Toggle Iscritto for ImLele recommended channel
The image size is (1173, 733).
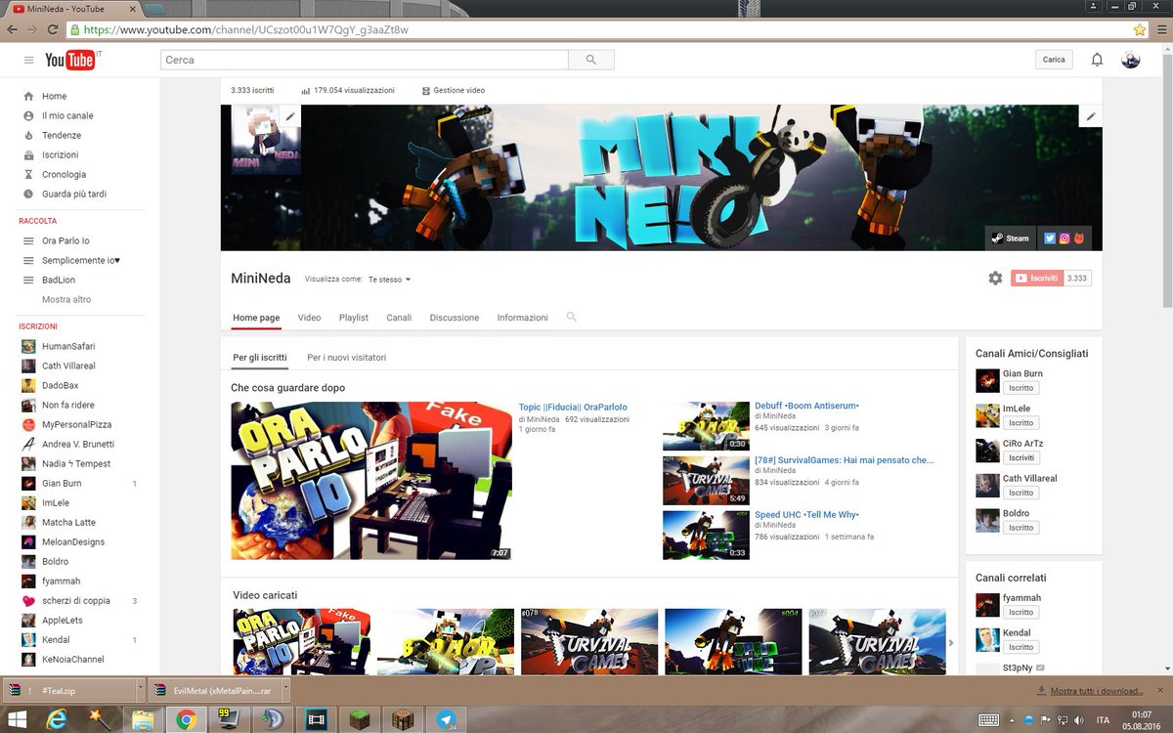pyautogui.click(x=1021, y=423)
